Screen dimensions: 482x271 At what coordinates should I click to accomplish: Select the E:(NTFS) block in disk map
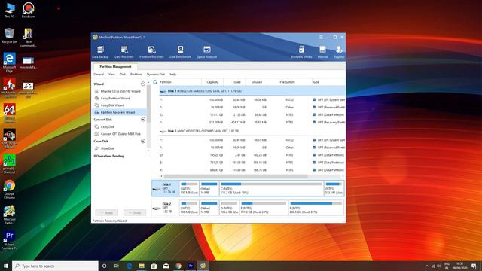click(264, 208)
